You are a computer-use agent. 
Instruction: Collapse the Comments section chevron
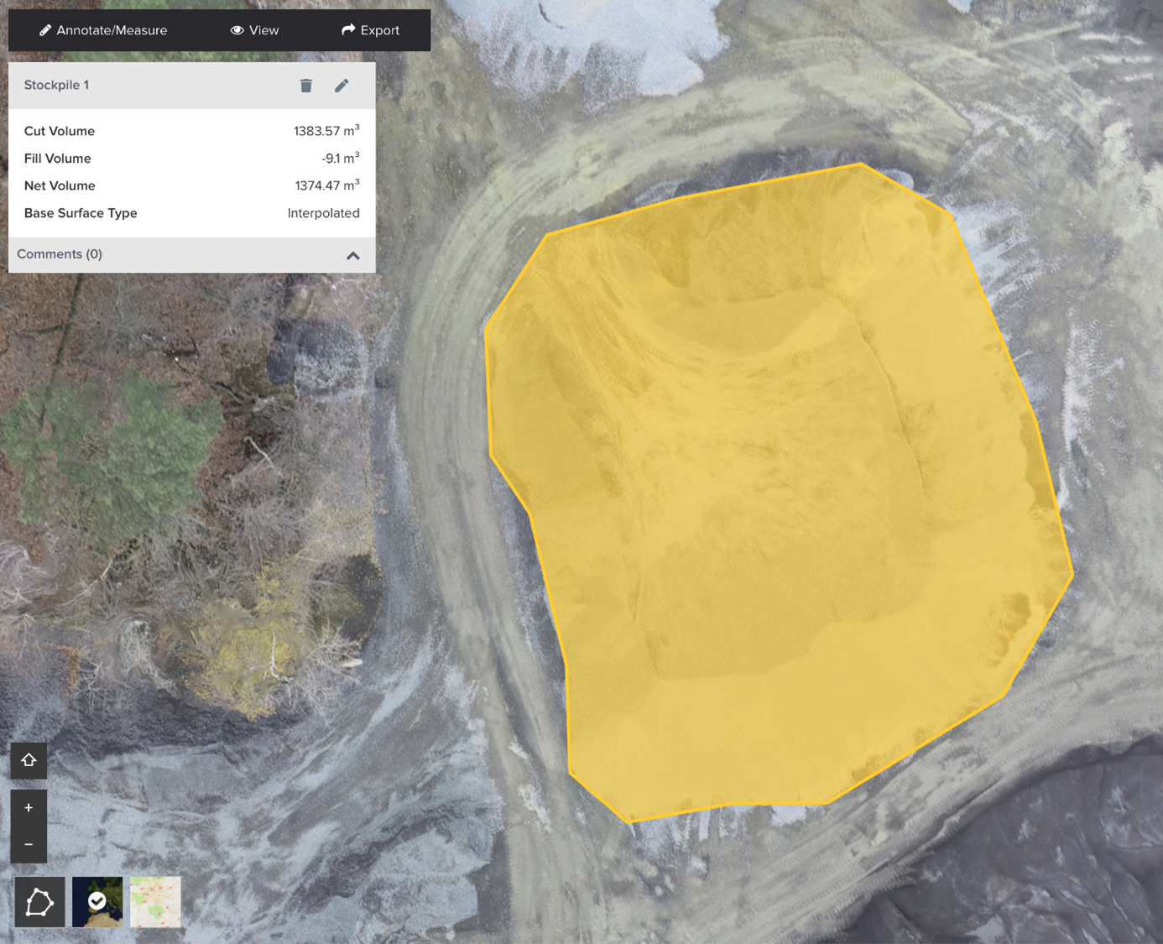tap(353, 255)
